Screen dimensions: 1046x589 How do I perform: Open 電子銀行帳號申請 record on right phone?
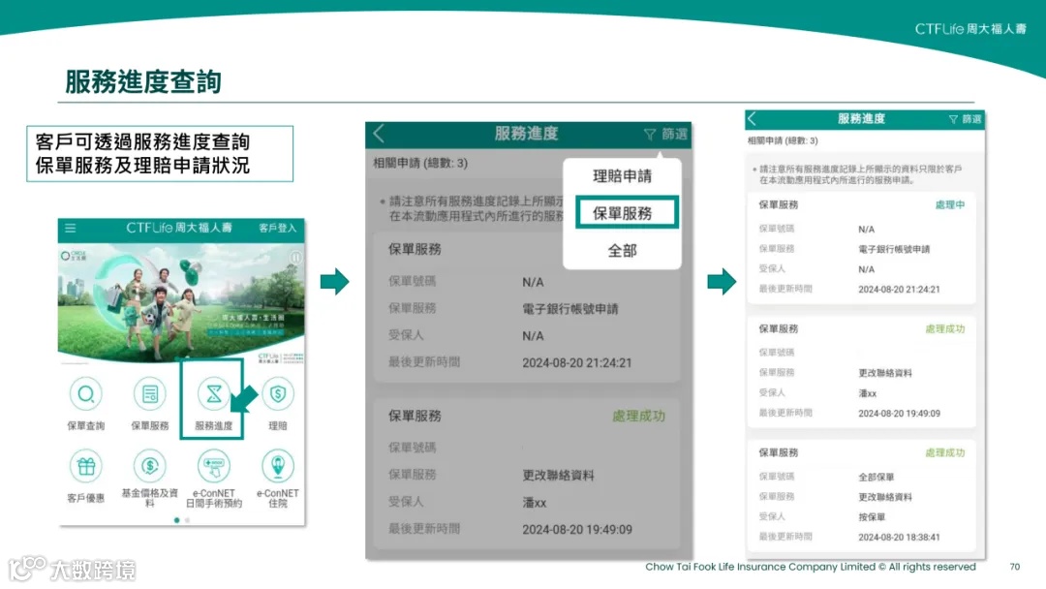[x=861, y=248]
